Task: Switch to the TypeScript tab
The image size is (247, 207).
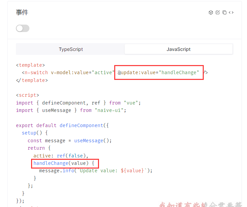Action: [x=71, y=49]
